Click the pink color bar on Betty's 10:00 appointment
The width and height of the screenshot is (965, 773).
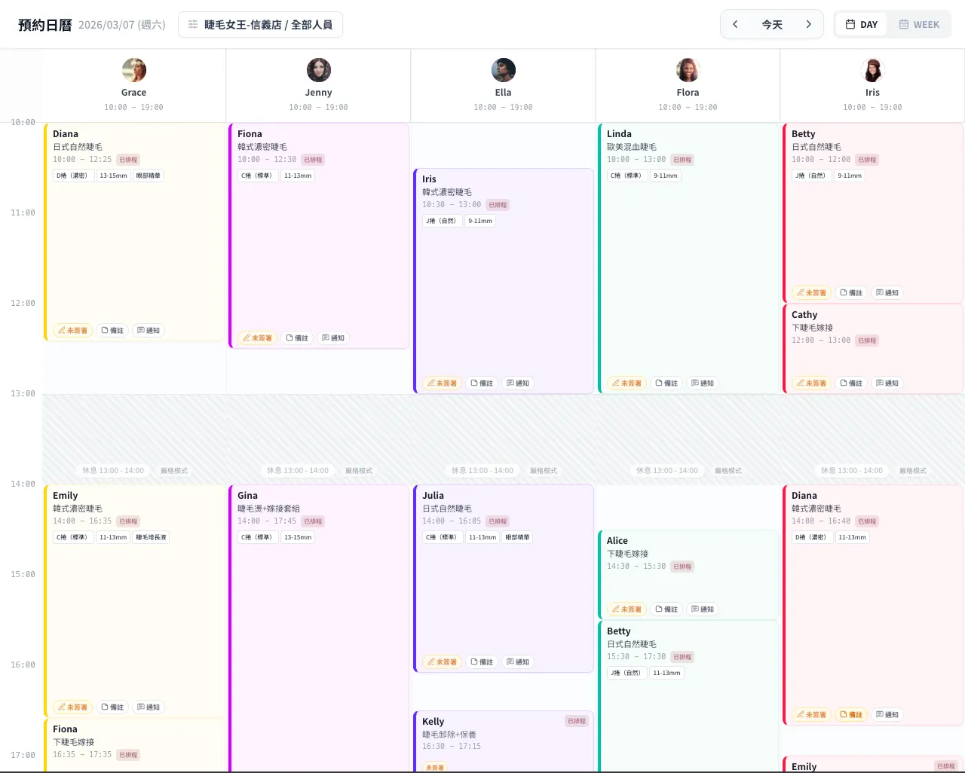pyautogui.click(x=785, y=212)
